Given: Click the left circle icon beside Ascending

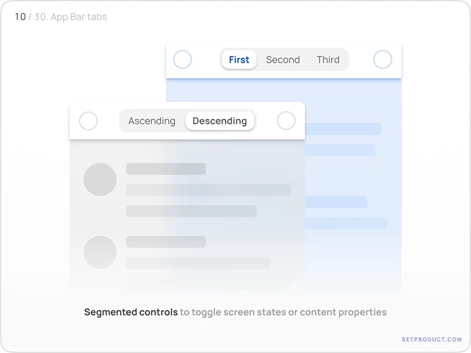Looking at the screenshot, I should [x=89, y=121].
